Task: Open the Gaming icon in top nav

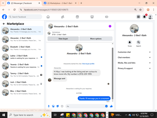Action: [x=106, y=17]
